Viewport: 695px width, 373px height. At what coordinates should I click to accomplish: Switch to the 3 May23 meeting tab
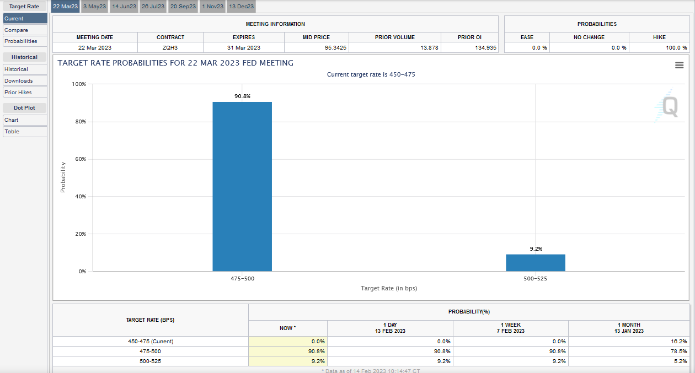coord(94,7)
